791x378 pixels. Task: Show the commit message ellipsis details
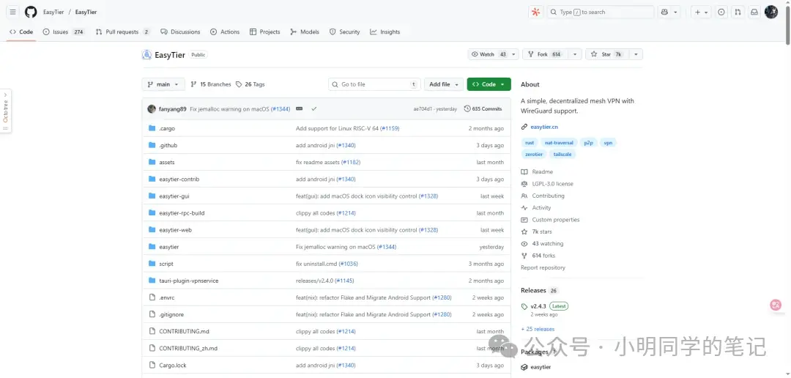(x=299, y=108)
